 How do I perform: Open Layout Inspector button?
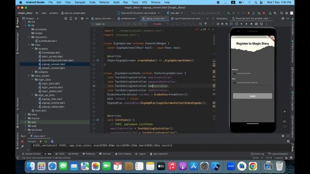pyautogui.click(x=279, y=154)
